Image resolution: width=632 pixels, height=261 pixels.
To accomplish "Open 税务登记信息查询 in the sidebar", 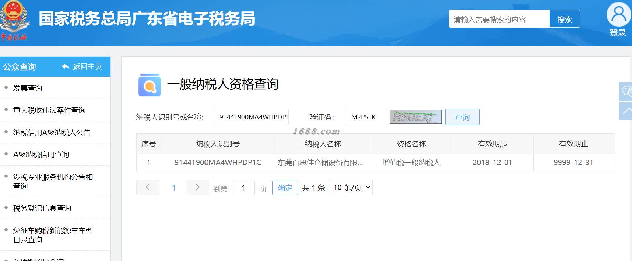I will (x=42, y=208).
